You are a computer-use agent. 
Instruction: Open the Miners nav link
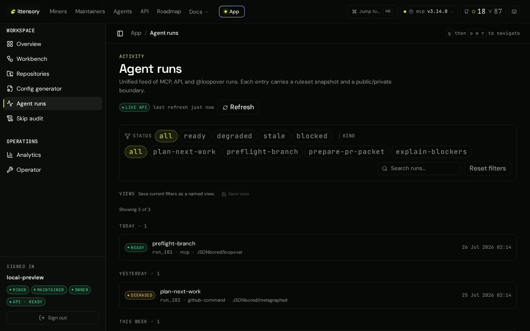click(58, 12)
